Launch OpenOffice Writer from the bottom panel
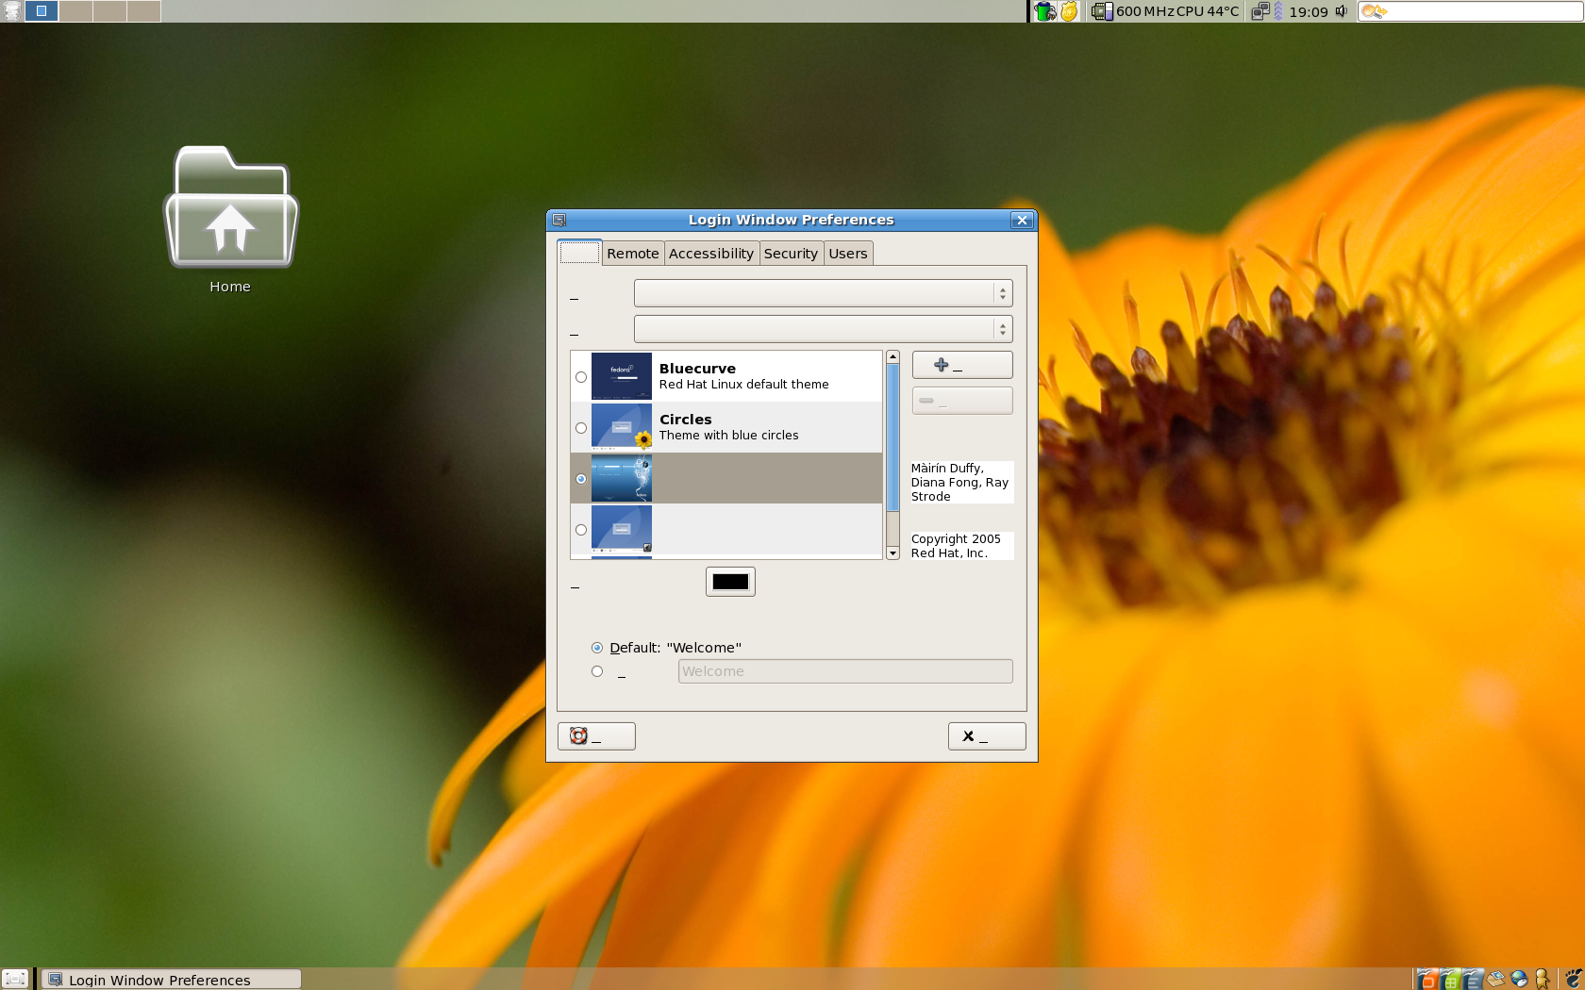1585x990 pixels. (x=1473, y=980)
